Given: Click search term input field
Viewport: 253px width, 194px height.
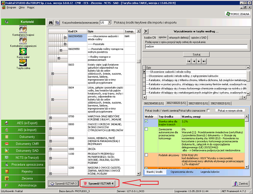Looking at the screenshot, I should coord(196,46).
